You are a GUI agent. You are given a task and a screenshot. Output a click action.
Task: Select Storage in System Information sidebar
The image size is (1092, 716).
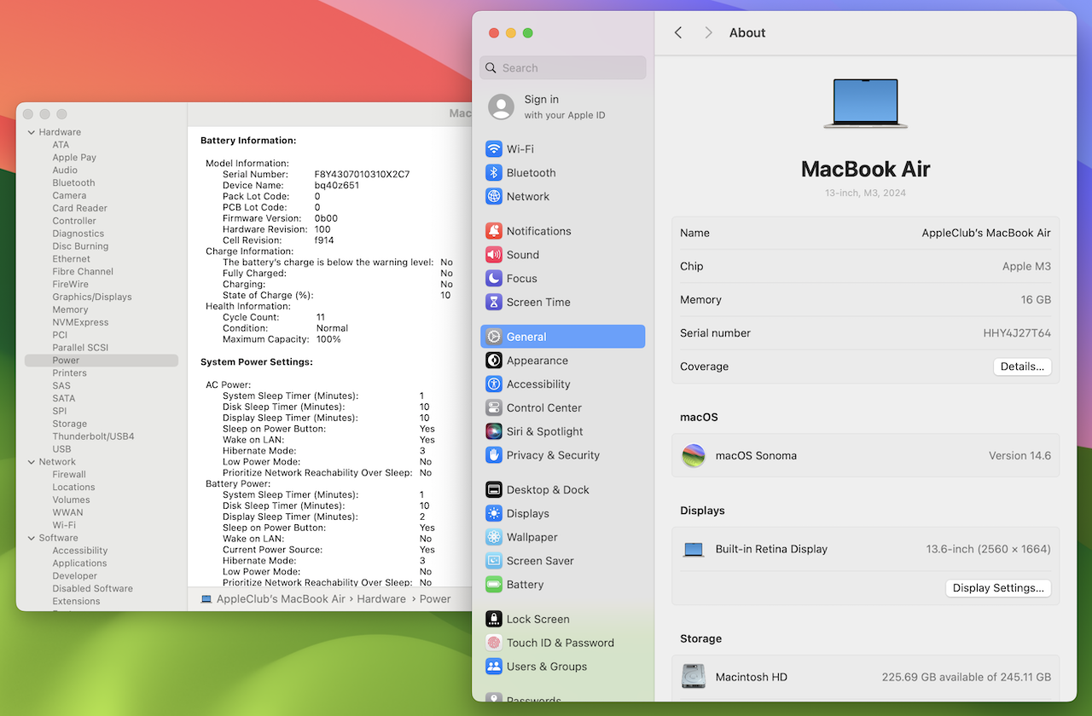click(69, 424)
